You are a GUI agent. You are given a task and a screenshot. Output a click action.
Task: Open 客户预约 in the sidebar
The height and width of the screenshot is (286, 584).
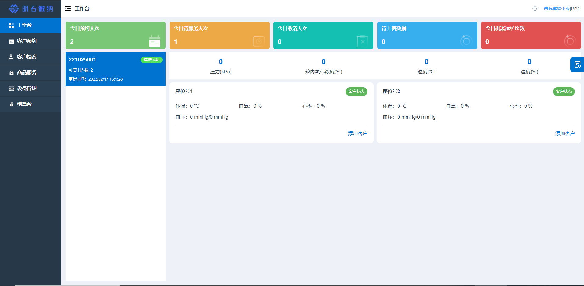pyautogui.click(x=30, y=41)
